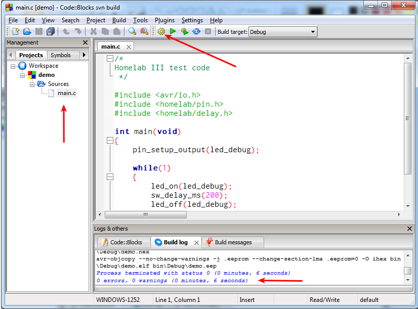Open the Settings menu
The image size is (418, 309).
coord(191,20)
